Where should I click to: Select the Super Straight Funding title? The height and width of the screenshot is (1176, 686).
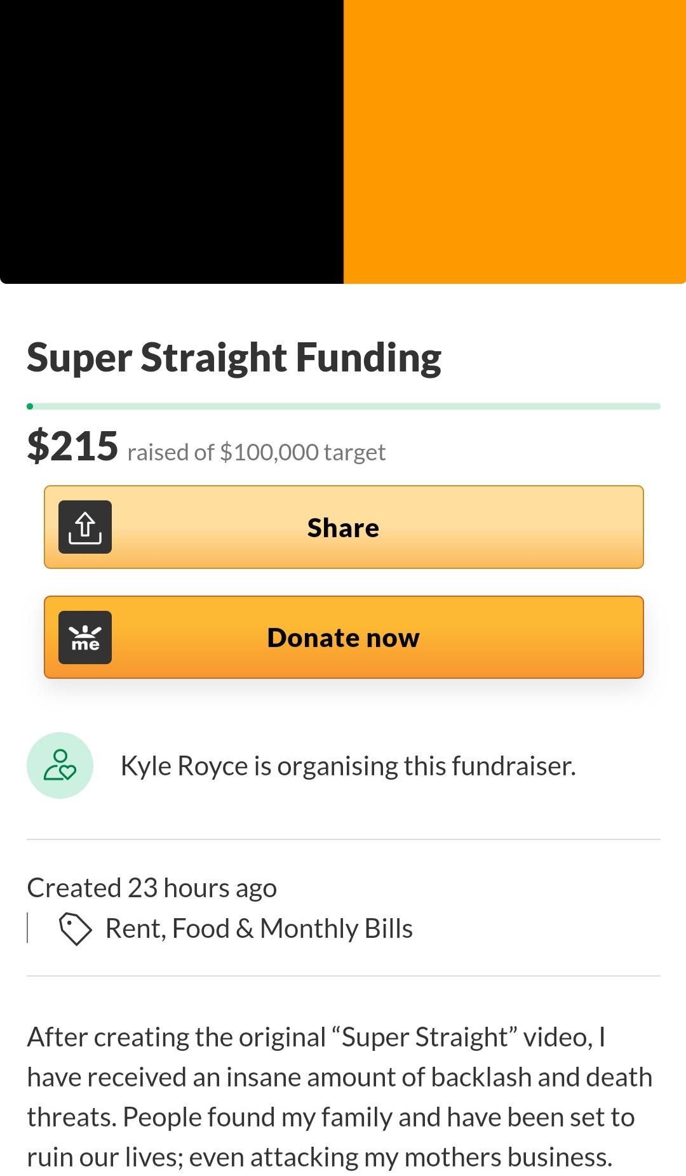click(x=234, y=358)
